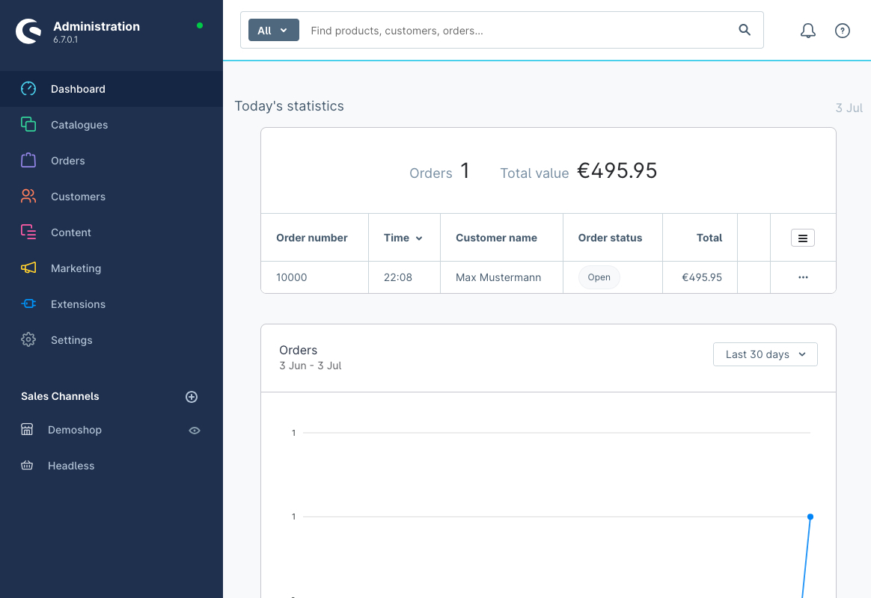Sort by the Time column arrow
Screen dimensions: 871x598
click(419, 238)
